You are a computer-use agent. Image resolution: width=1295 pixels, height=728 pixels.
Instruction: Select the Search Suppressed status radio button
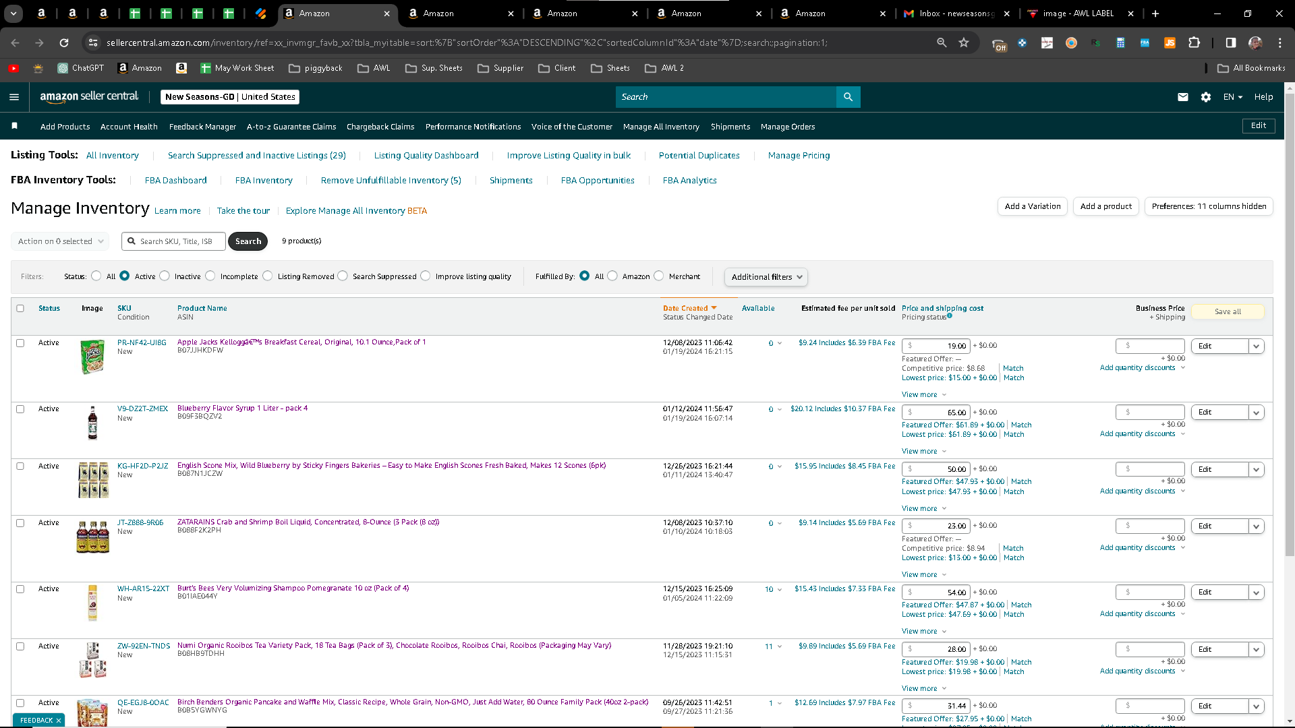(343, 276)
